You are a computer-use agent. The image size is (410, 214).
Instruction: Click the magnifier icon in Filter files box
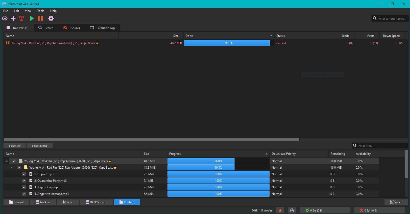click(355, 145)
